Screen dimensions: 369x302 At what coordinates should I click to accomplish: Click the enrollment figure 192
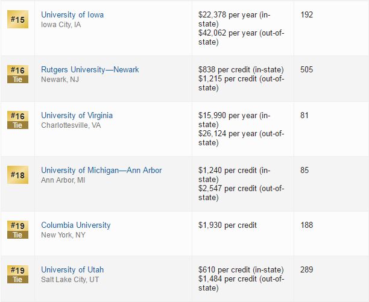point(307,15)
